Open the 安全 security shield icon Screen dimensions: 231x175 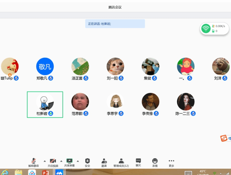tap(88, 161)
